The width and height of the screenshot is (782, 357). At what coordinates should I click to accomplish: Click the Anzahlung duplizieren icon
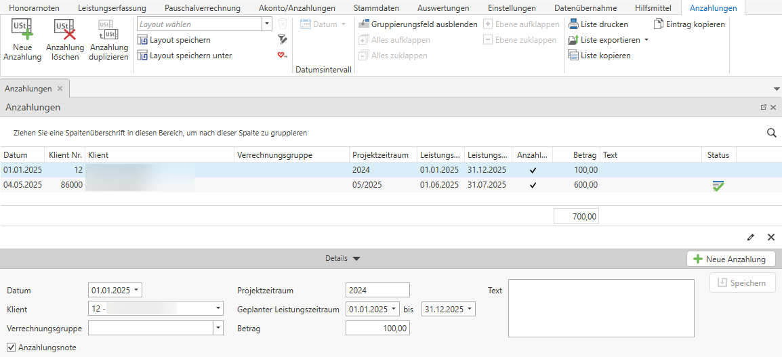[108, 31]
